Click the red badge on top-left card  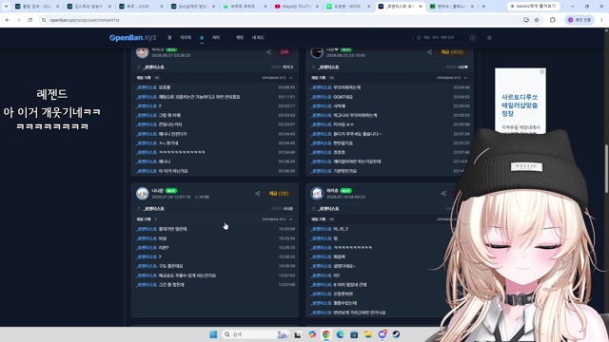(285, 52)
